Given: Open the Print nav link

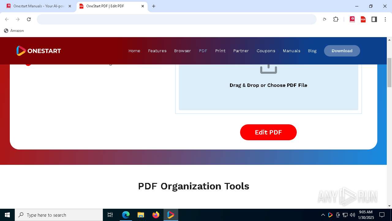Looking at the screenshot, I should 220,51.
